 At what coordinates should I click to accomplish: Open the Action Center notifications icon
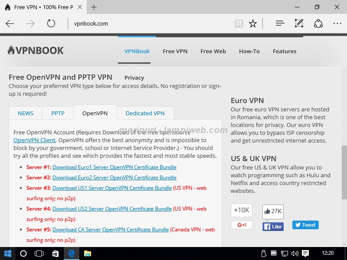point(305,253)
